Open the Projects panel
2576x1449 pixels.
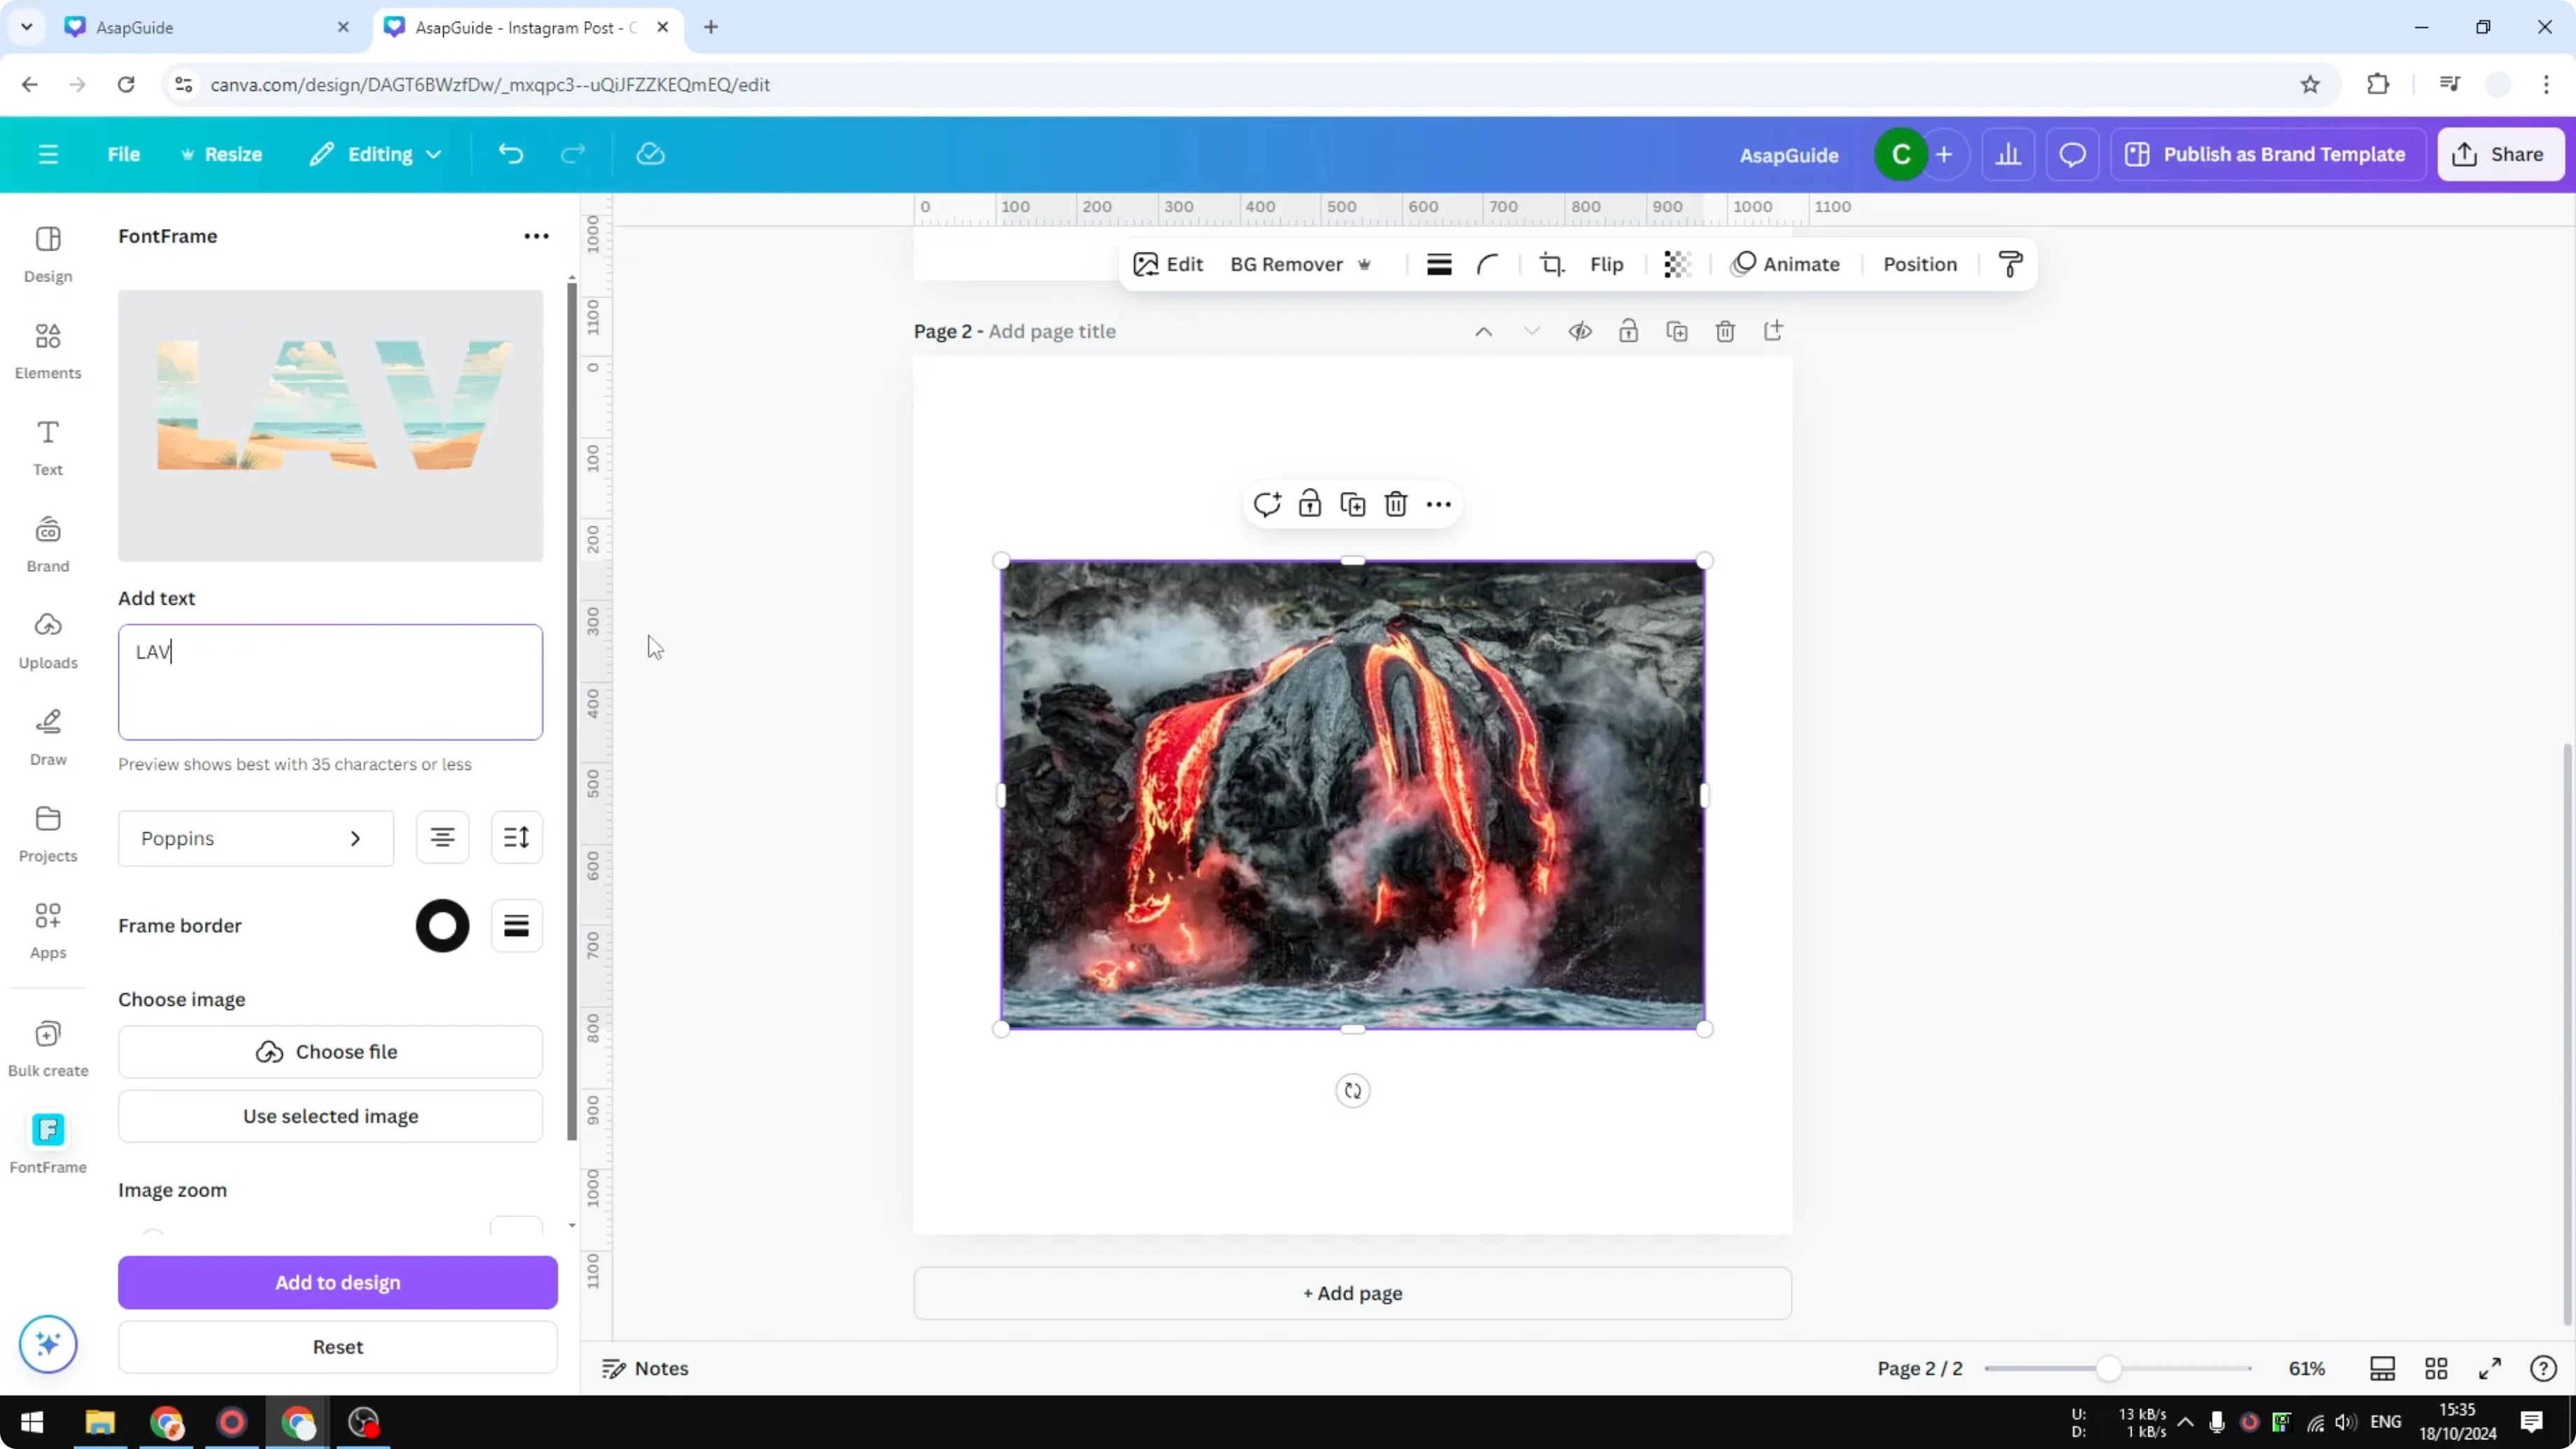point(47,834)
